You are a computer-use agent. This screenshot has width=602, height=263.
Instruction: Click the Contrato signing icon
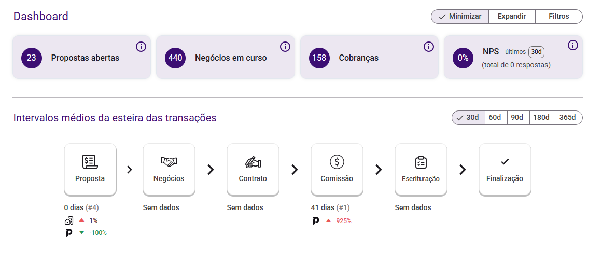tap(253, 162)
